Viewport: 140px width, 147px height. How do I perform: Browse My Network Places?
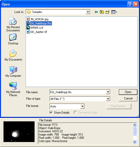coord(13,89)
